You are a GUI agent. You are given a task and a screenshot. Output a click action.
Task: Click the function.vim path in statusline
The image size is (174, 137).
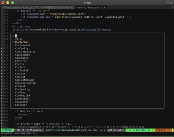tap(71, 130)
